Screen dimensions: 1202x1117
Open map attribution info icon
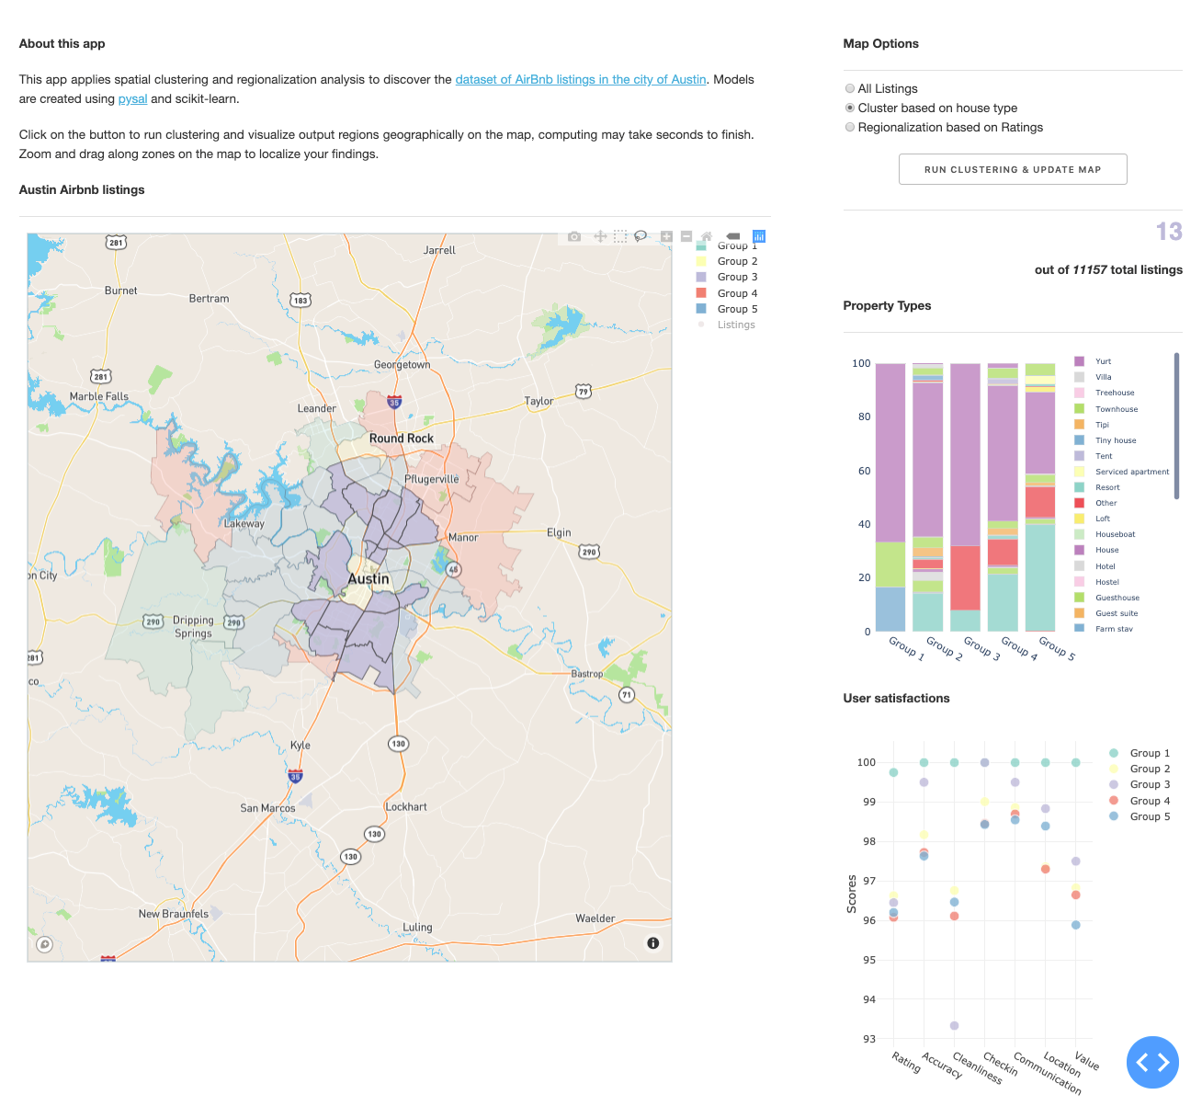tap(652, 943)
